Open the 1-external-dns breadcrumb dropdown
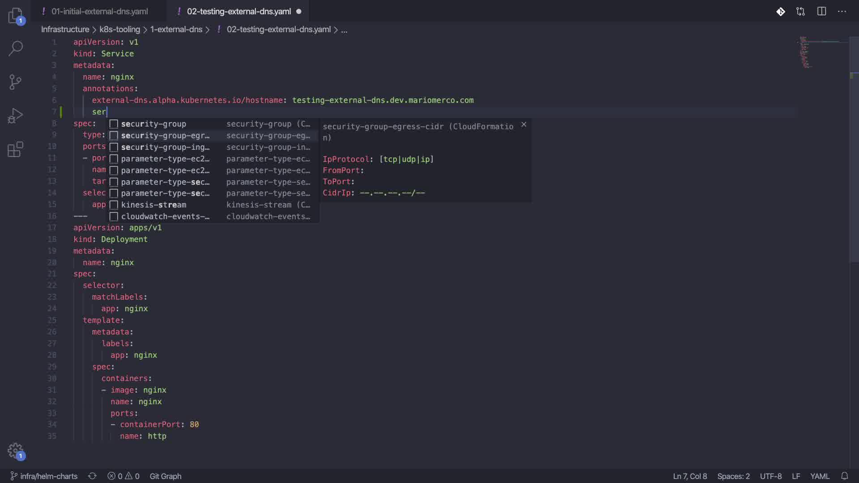 [176, 30]
